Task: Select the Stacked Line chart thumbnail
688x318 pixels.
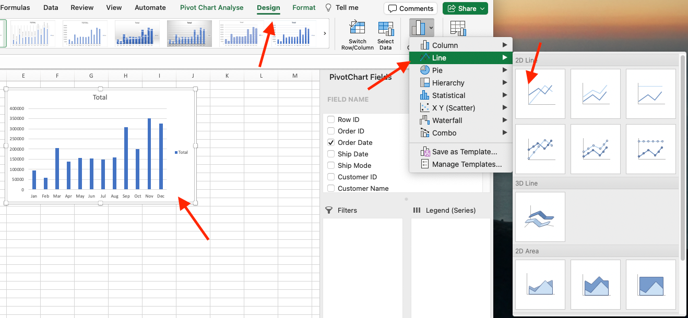Action: 596,94
